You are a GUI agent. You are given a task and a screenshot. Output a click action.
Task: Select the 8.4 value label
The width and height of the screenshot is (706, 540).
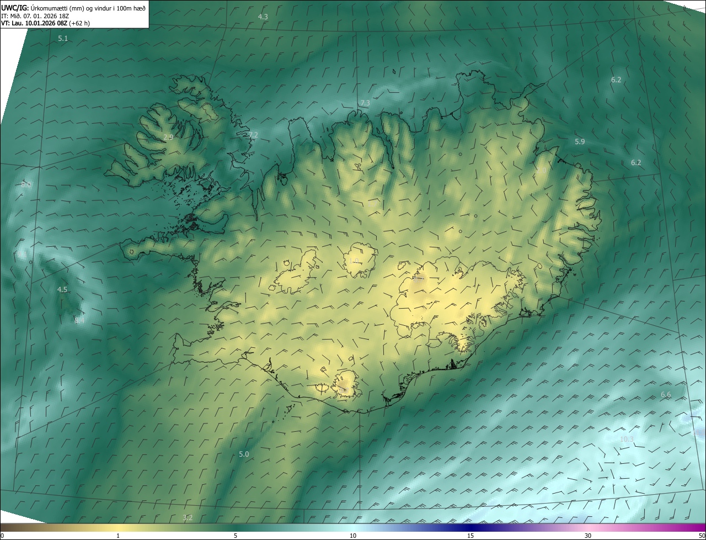point(79,321)
